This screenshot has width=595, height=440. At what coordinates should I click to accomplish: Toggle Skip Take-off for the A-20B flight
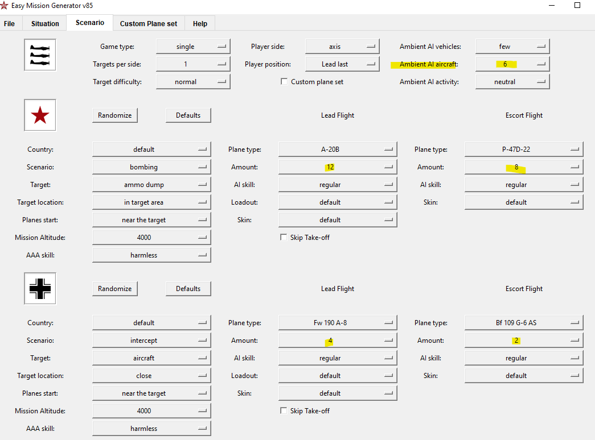click(284, 237)
